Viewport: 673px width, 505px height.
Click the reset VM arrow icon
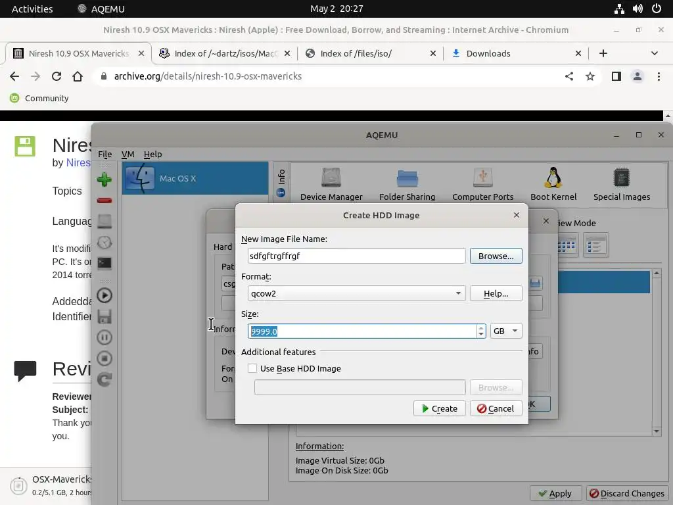click(104, 379)
